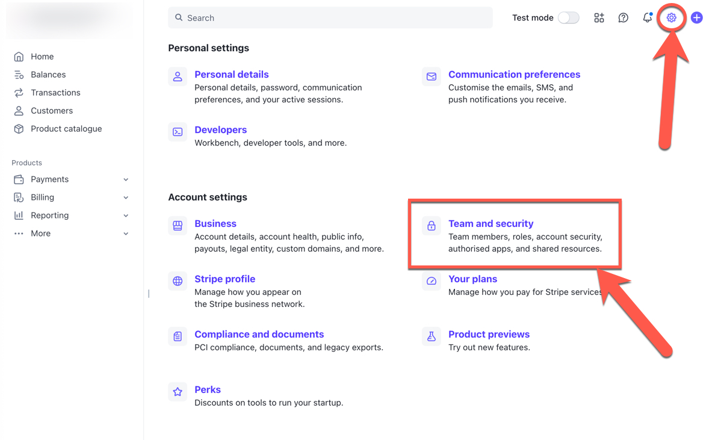
Task: Click the Personal details person icon
Action: 178,76
